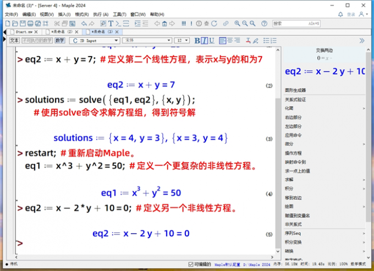Apply Underline formatting
The width and height of the screenshot is (374, 271).
click(x=212, y=41)
